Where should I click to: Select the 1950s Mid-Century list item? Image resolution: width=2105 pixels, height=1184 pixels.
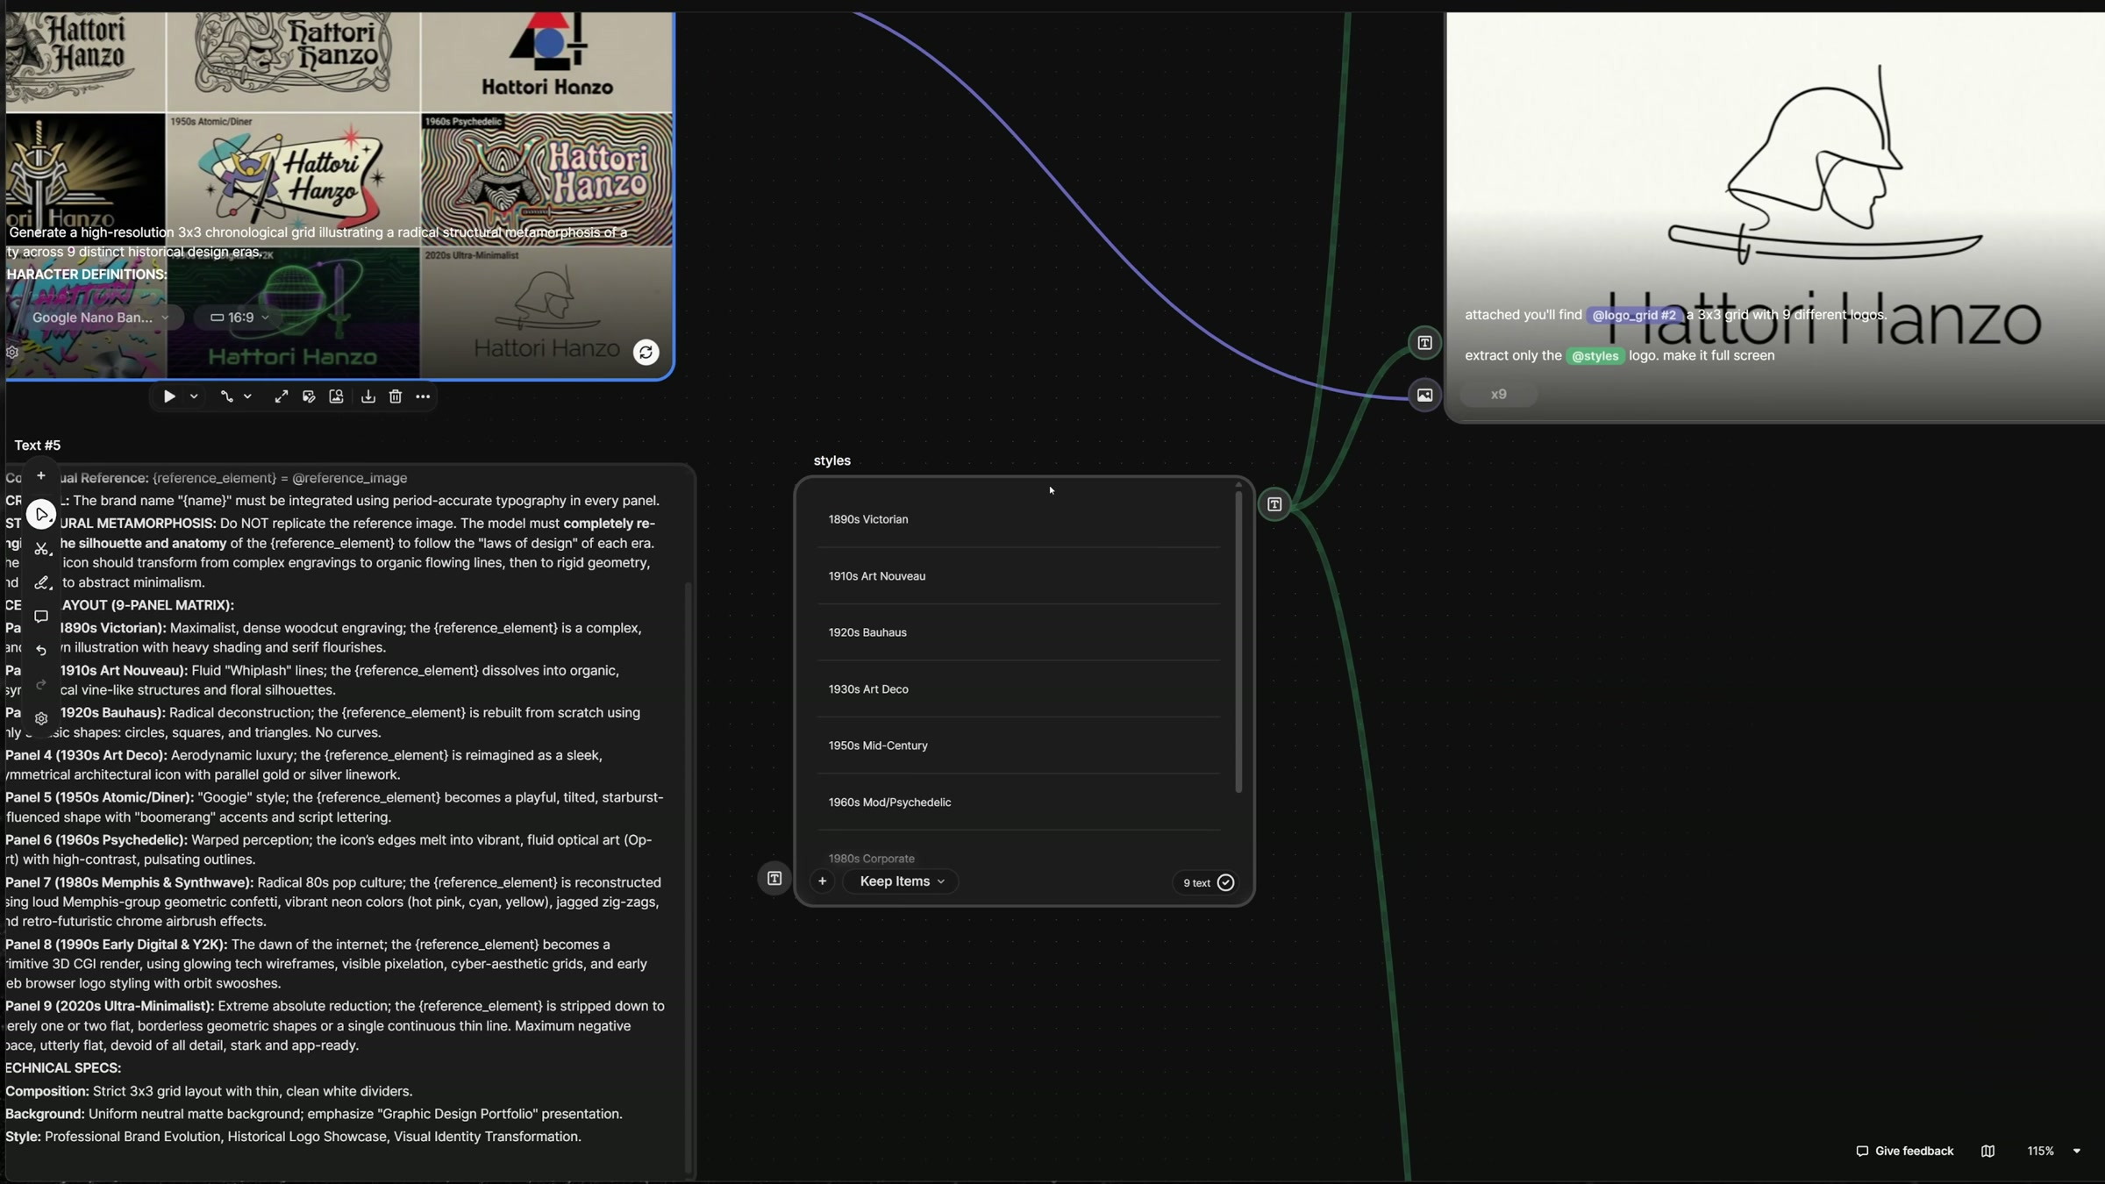(x=1018, y=745)
